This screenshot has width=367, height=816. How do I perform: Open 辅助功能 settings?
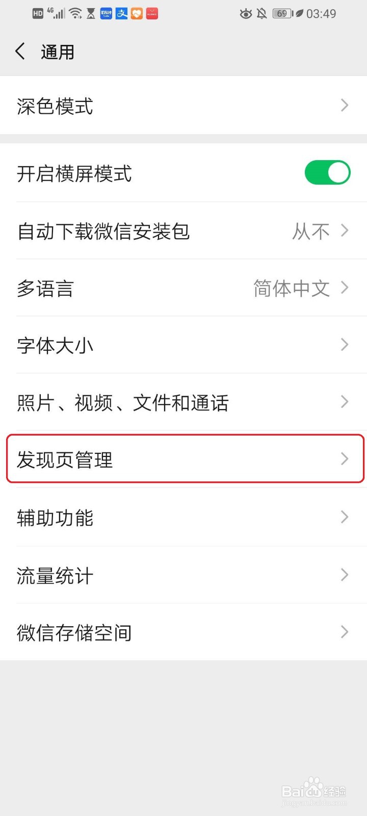(x=183, y=518)
